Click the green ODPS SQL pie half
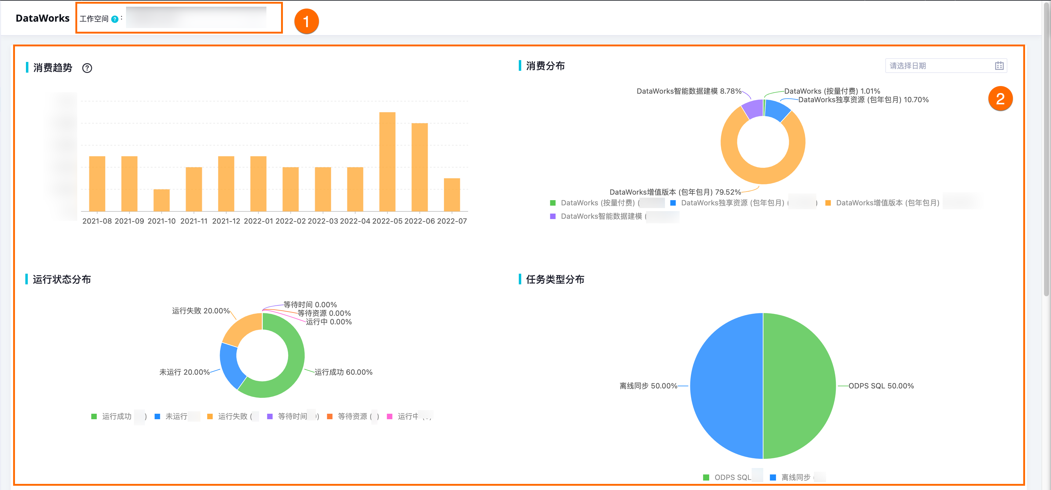The image size is (1051, 490). click(800, 386)
